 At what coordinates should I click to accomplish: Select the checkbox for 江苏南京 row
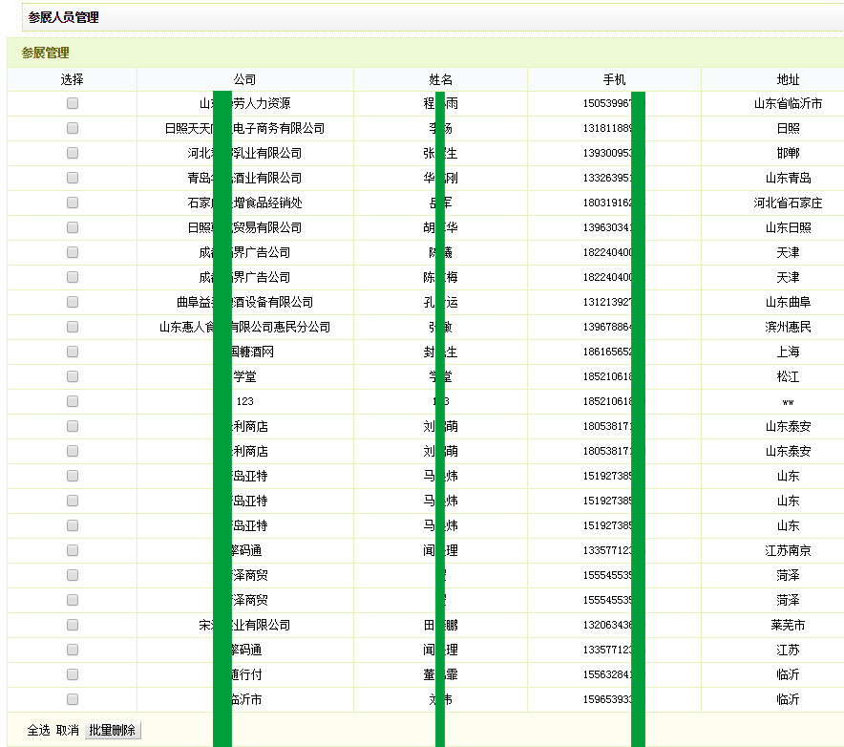[73, 550]
